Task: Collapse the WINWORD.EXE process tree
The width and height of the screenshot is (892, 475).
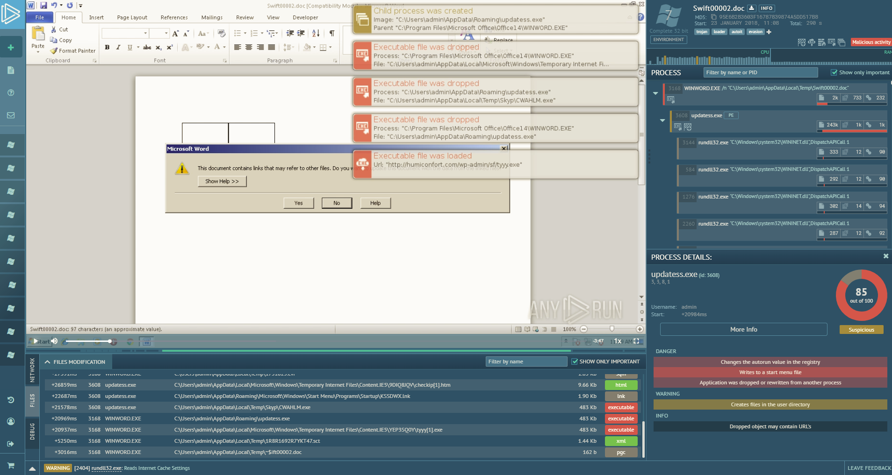Action: coord(655,93)
